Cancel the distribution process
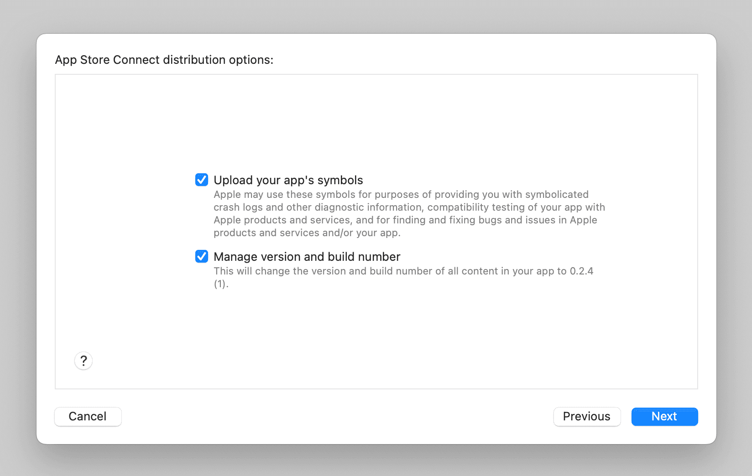Screen dimensions: 752x476 point(88,416)
